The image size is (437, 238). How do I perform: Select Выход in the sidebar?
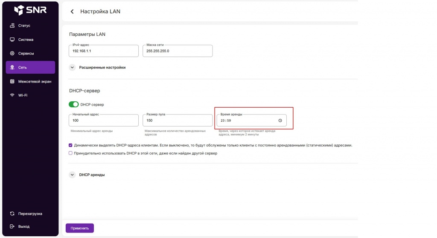coord(24,227)
